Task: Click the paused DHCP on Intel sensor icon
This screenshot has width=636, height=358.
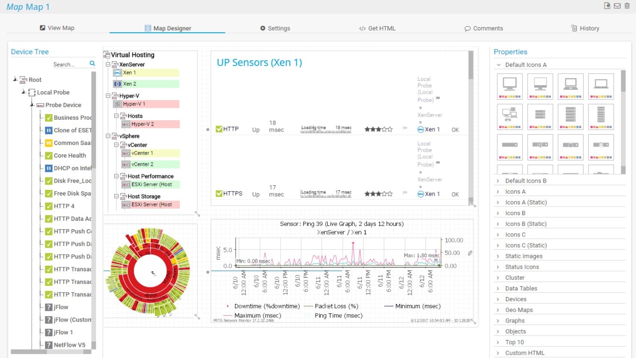Action: (x=49, y=169)
